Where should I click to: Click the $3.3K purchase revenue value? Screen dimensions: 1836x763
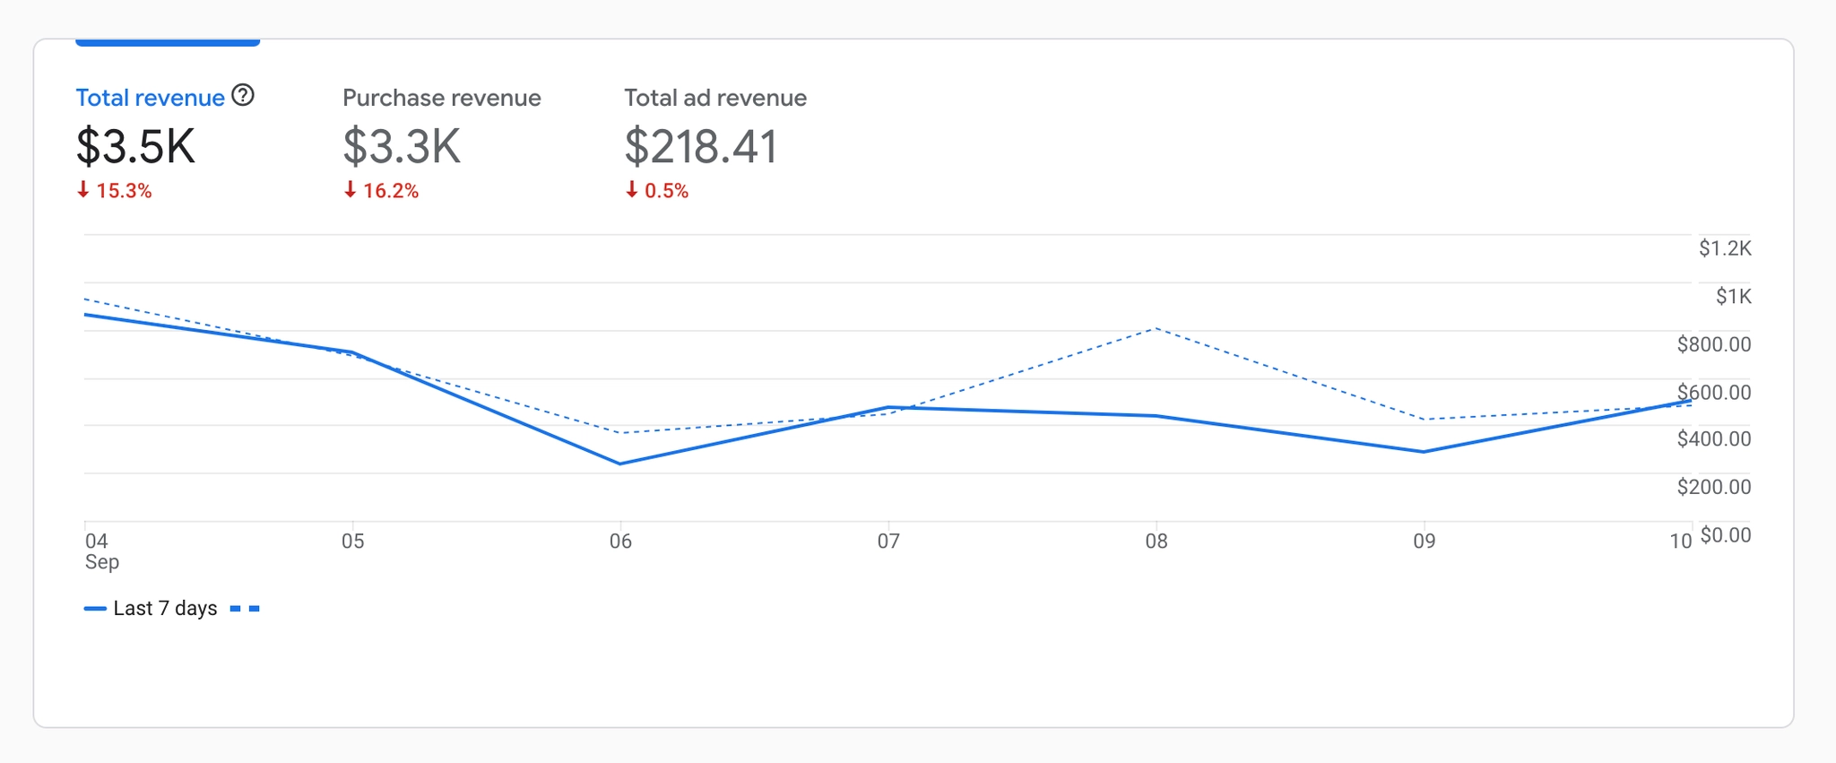coord(402,146)
